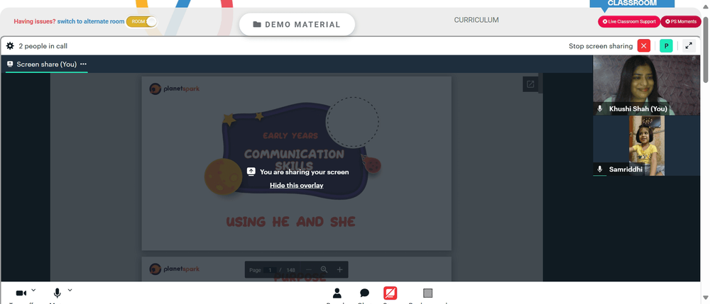The width and height of the screenshot is (710, 304).
Task: Open the shared document in a new window
Action: point(530,84)
